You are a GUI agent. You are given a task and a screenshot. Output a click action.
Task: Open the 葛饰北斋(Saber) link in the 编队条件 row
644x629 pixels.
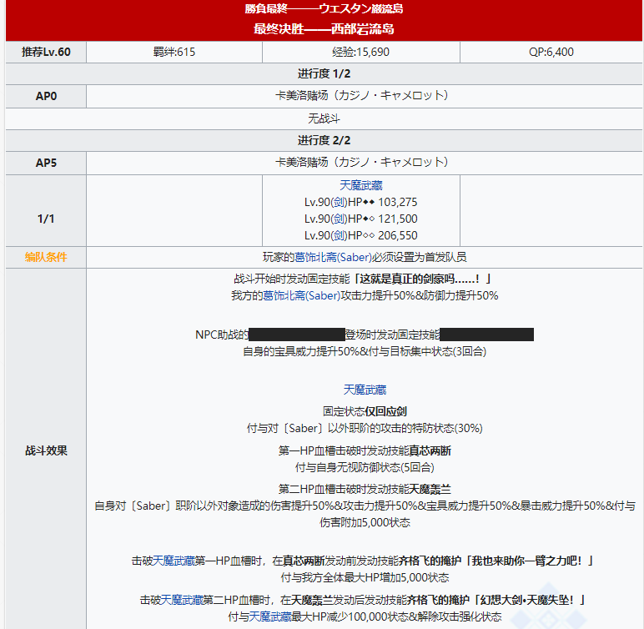(333, 257)
